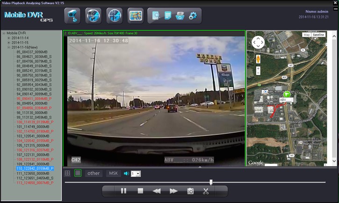Click the scissors clip video icon
Screen dimensions: 339x203
click(x=206, y=191)
